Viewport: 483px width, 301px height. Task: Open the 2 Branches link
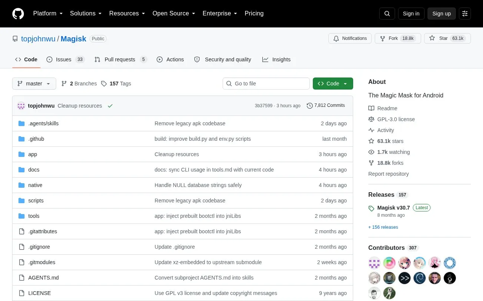coord(79,84)
